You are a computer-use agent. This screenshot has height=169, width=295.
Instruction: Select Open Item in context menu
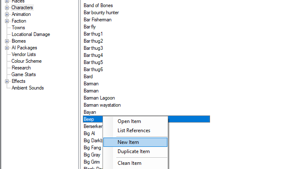pos(129,121)
